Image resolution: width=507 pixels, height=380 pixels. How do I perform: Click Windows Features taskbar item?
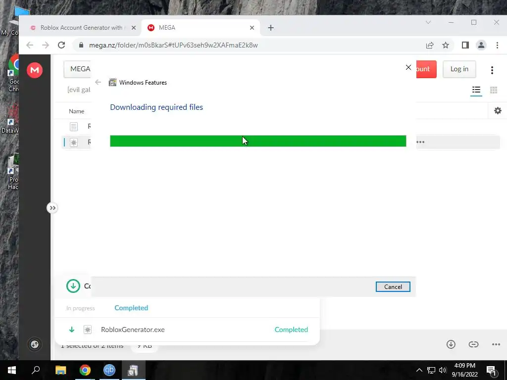133,370
